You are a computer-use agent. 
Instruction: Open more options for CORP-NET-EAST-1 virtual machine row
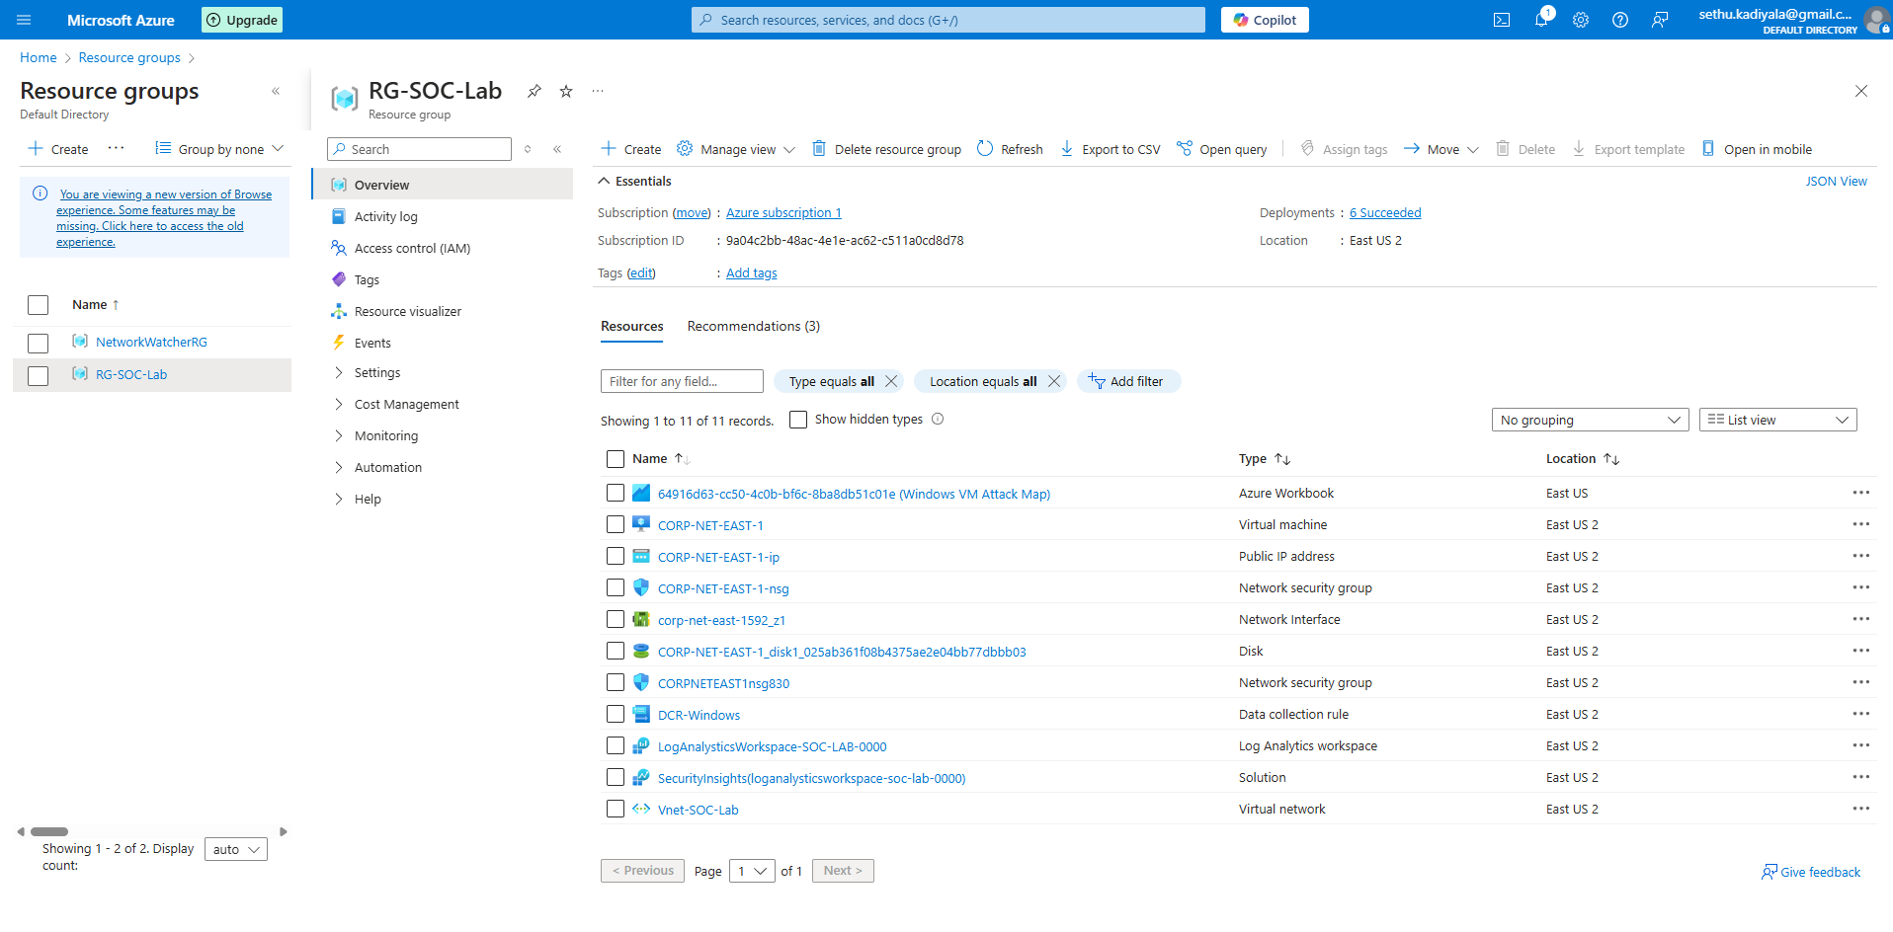[x=1861, y=524]
